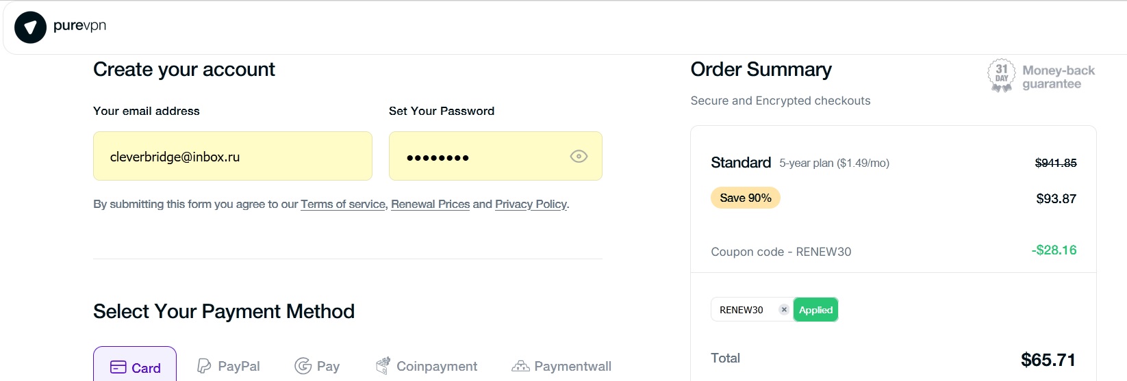This screenshot has height=381, width=1127.
Task: Click the RENEW30 coupon code input
Action: click(x=743, y=310)
